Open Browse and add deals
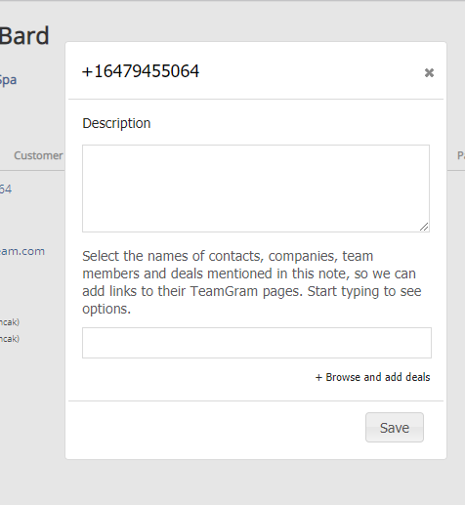 (373, 377)
